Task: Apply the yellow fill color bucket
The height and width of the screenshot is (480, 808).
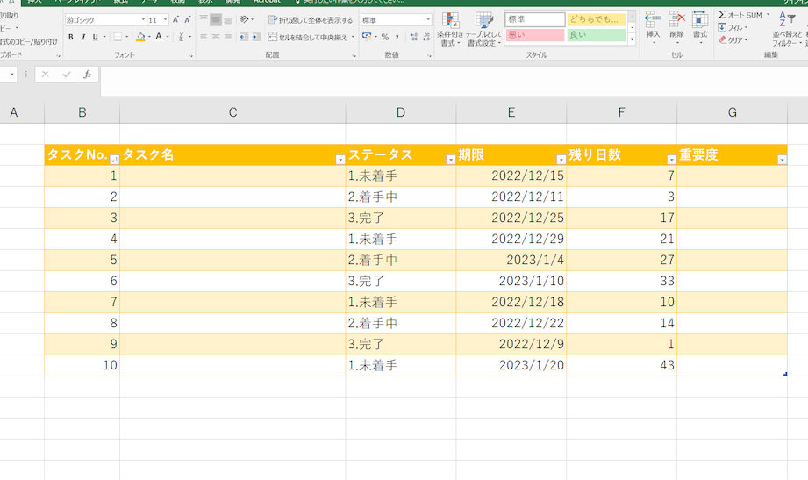Action: pyautogui.click(x=140, y=37)
